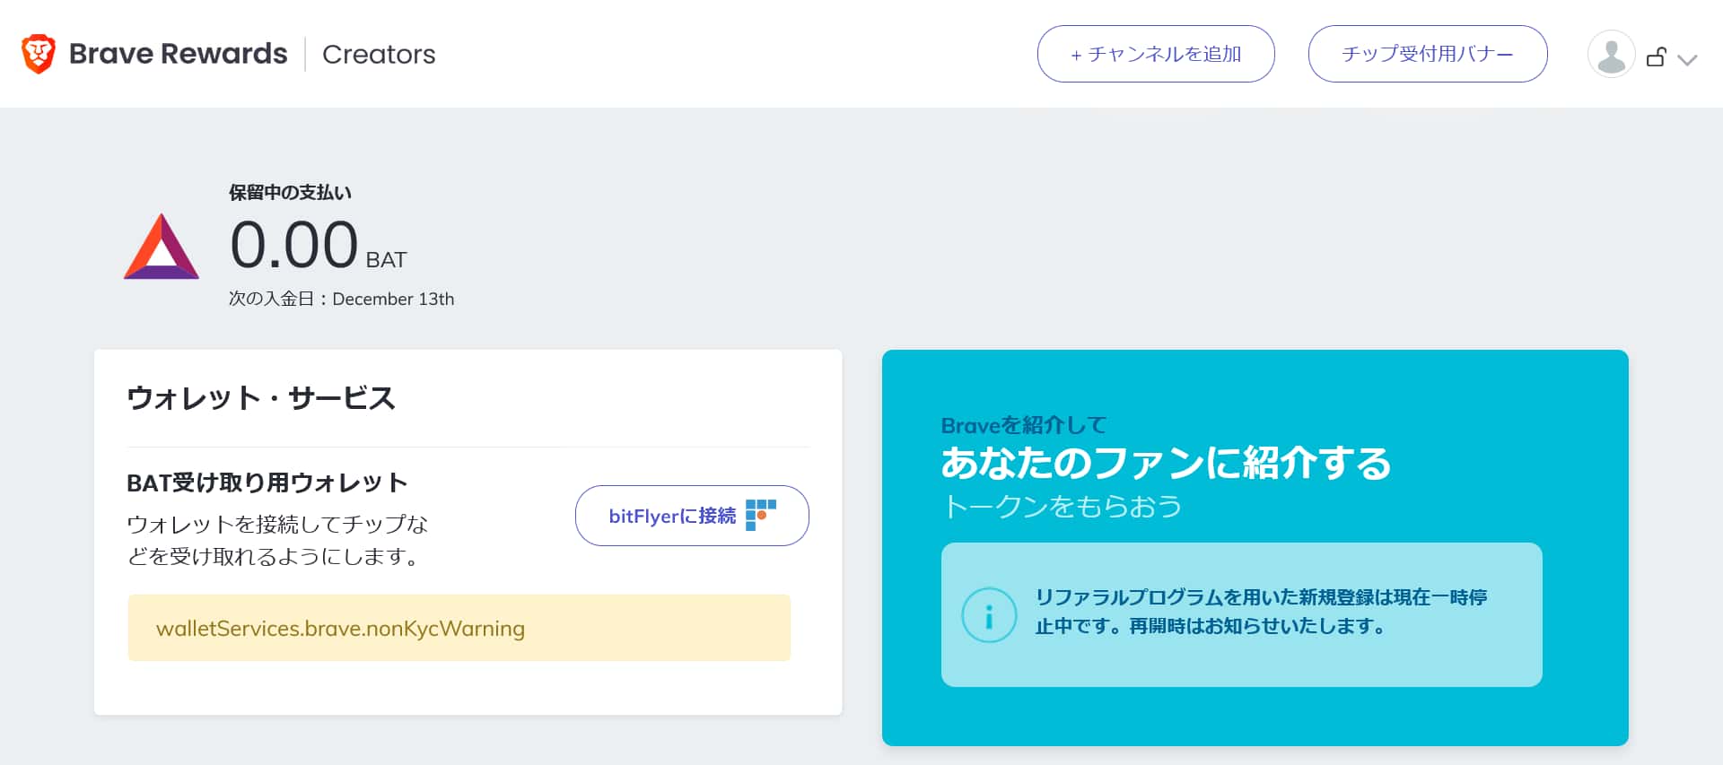Click the yellow nonKycWarning banner
The image size is (1723, 765).
459,628
